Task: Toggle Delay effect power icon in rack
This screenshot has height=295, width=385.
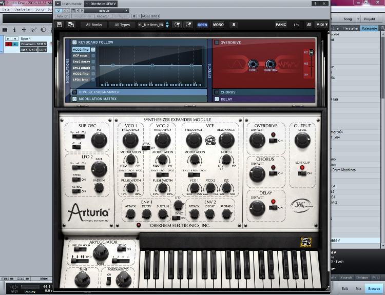Action: coord(217,99)
